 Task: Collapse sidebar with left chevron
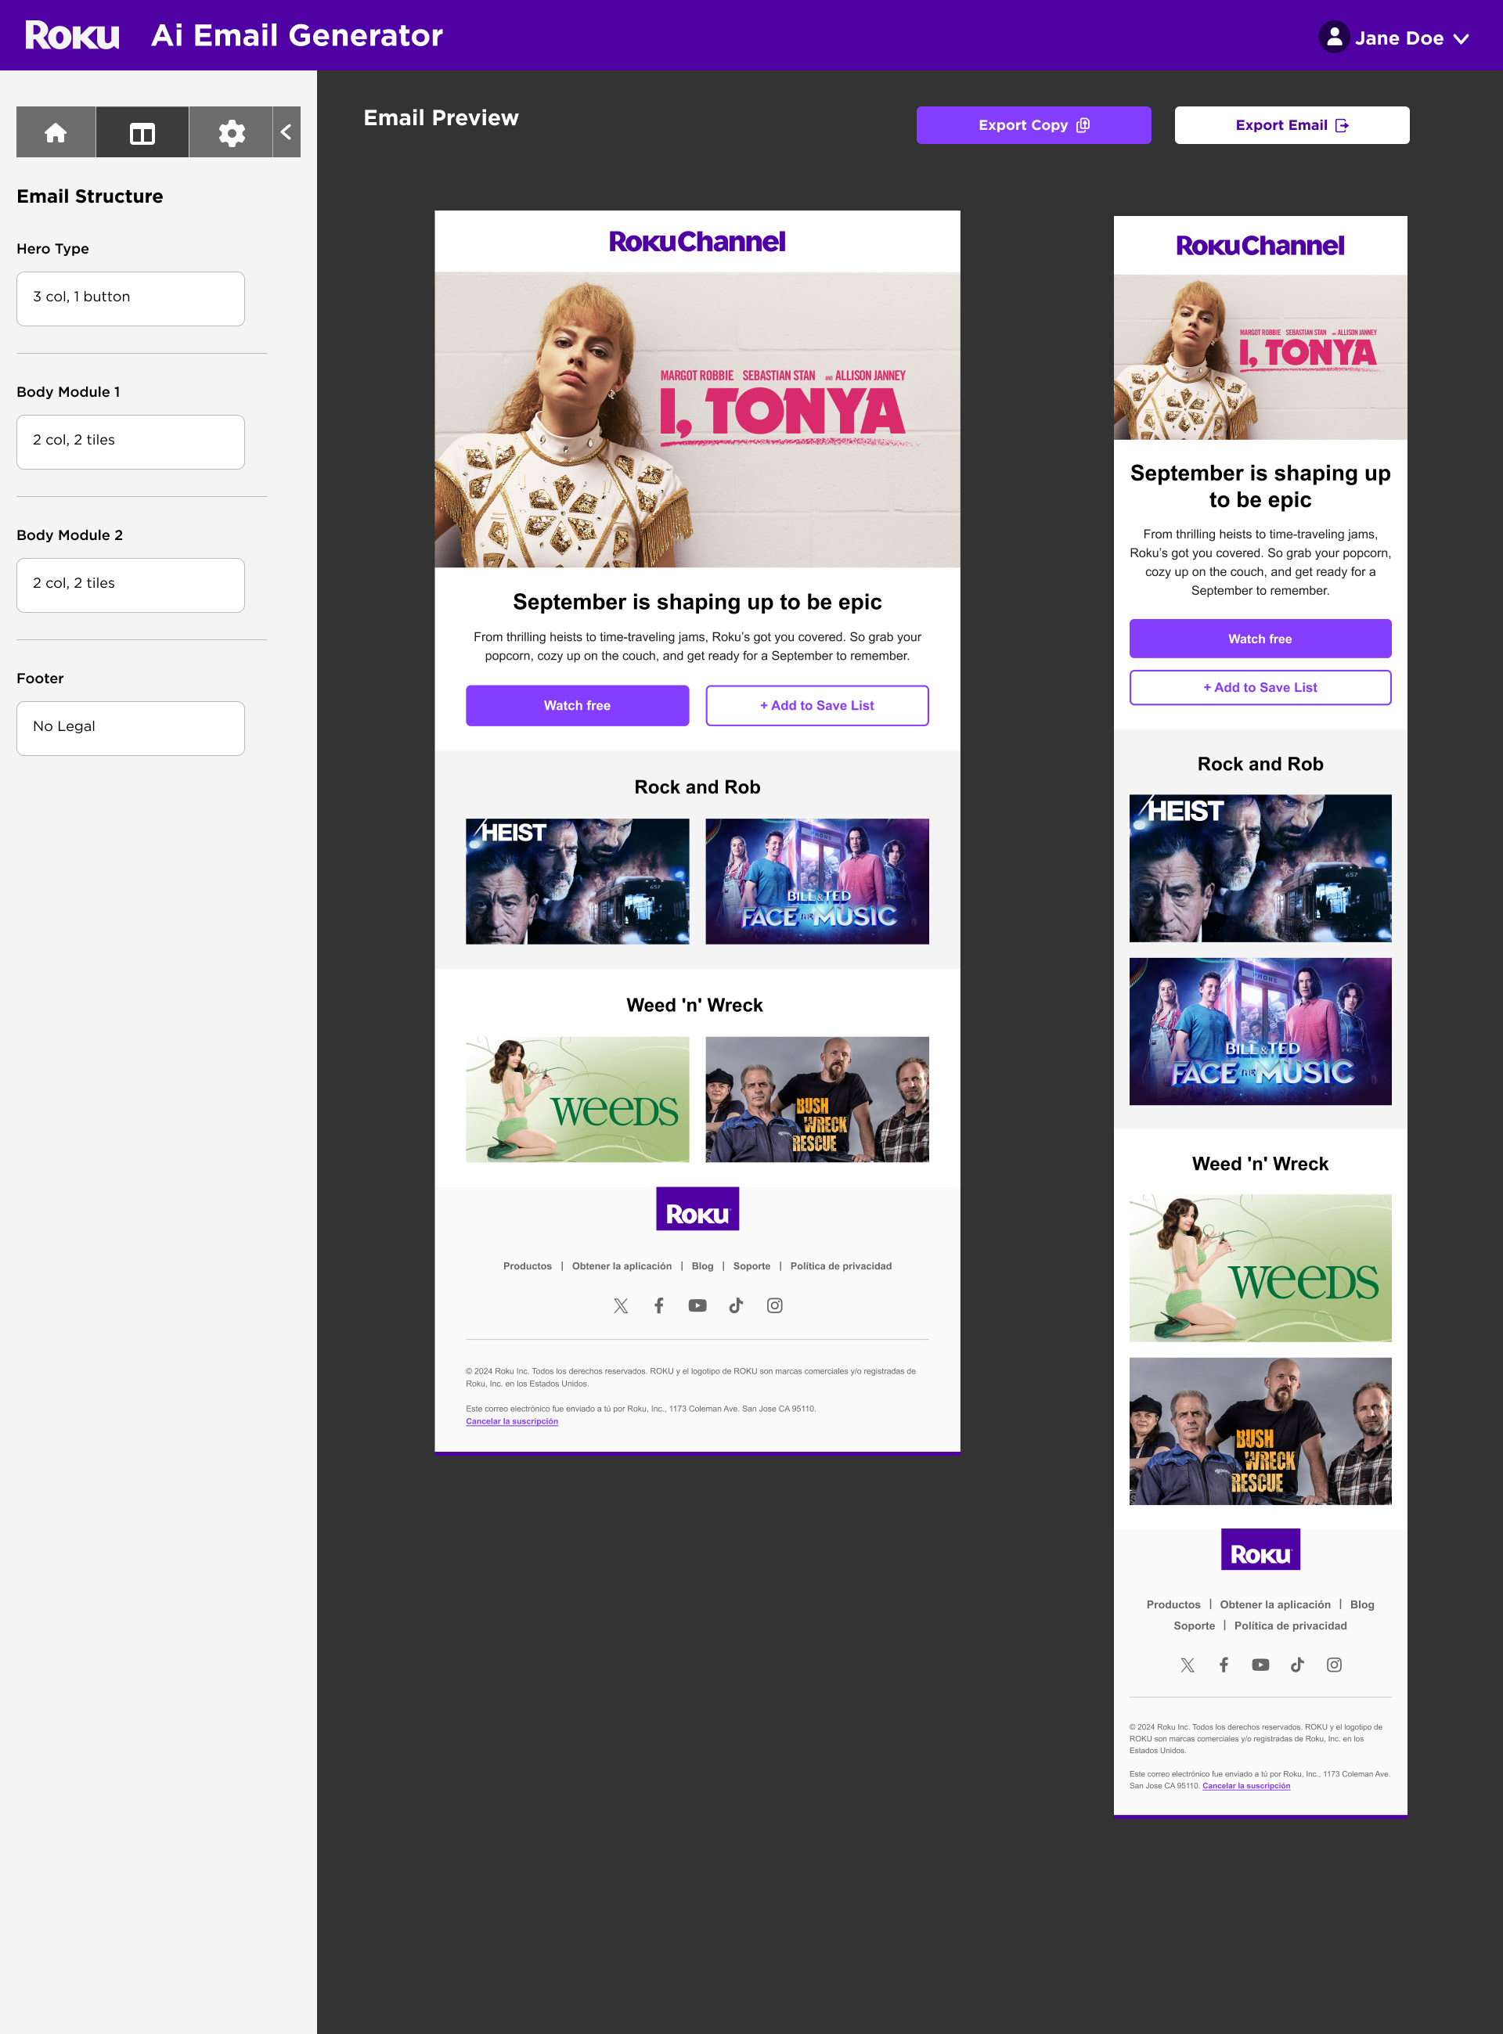(x=287, y=133)
